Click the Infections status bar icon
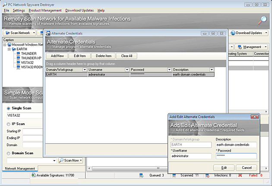 point(208,175)
